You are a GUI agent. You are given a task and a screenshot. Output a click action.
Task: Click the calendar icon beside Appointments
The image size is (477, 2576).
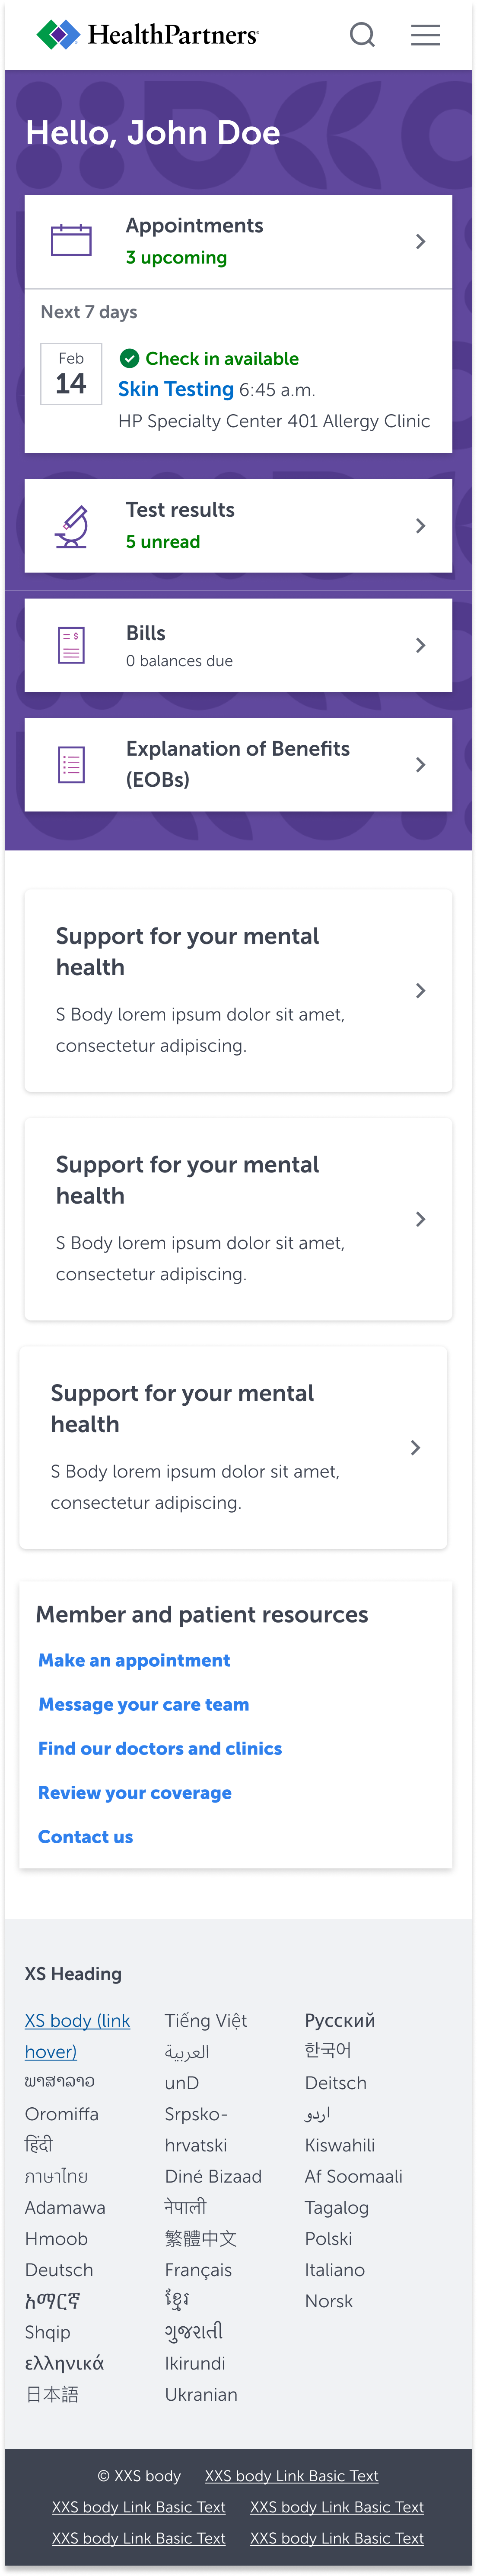click(x=71, y=240)
